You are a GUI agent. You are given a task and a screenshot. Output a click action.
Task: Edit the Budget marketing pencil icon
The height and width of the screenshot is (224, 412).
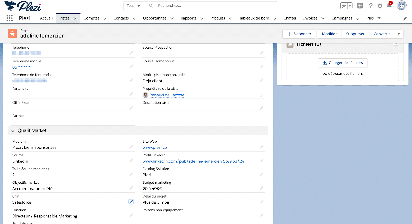[261, 188]
